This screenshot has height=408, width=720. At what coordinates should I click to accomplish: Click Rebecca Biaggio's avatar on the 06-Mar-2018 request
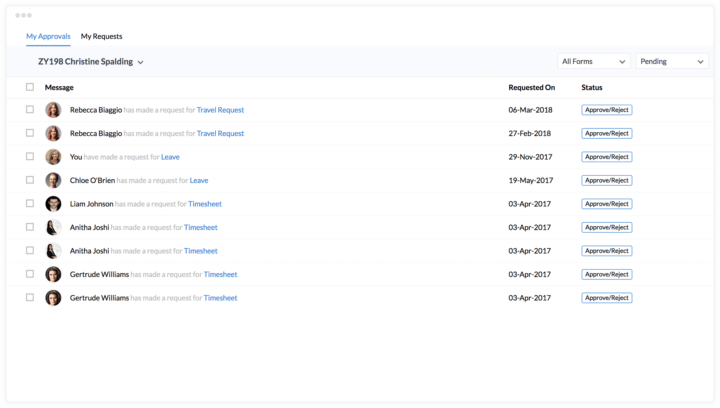pyautogui.click(x=53, y=110)
